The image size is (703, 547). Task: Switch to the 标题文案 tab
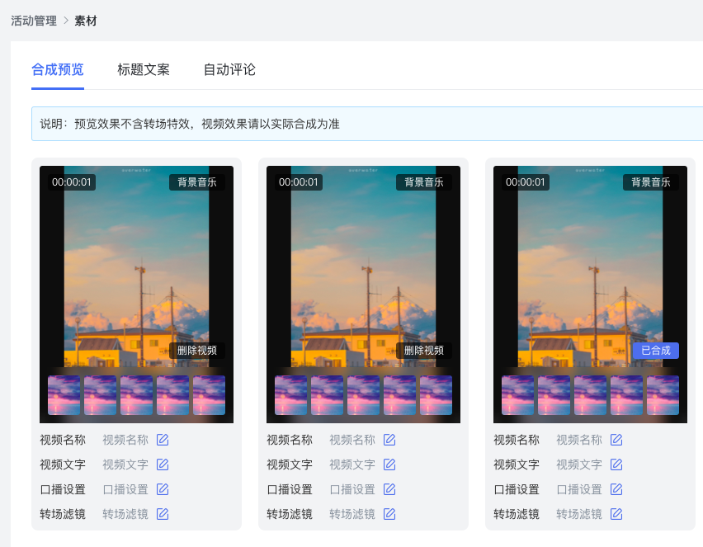(x=143, y=70)
